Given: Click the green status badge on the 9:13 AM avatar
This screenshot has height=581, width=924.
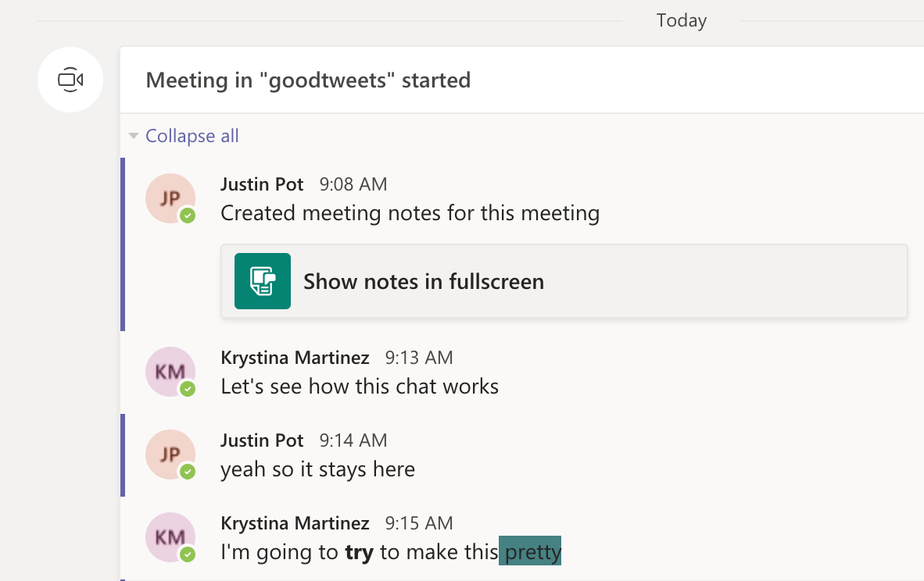Looking at the screenshot, I should coord(188,390).
